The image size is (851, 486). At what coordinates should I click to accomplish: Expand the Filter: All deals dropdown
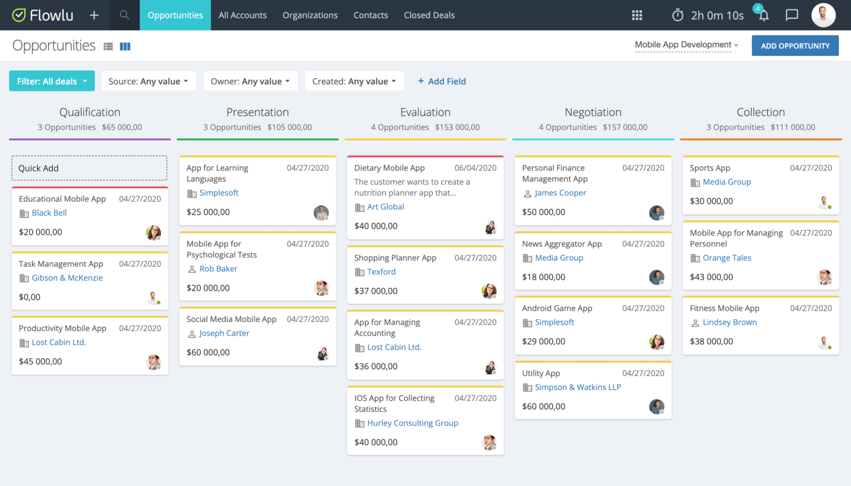pos(52,81)
